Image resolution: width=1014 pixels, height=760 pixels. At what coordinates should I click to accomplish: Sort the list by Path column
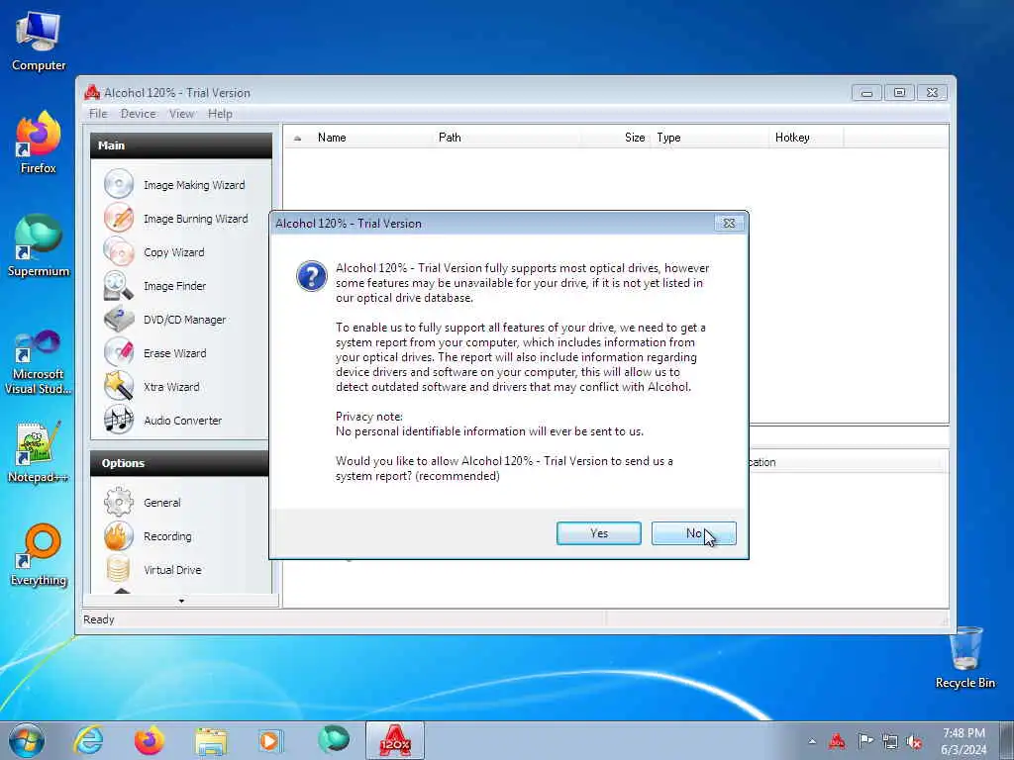coord(506,137)
